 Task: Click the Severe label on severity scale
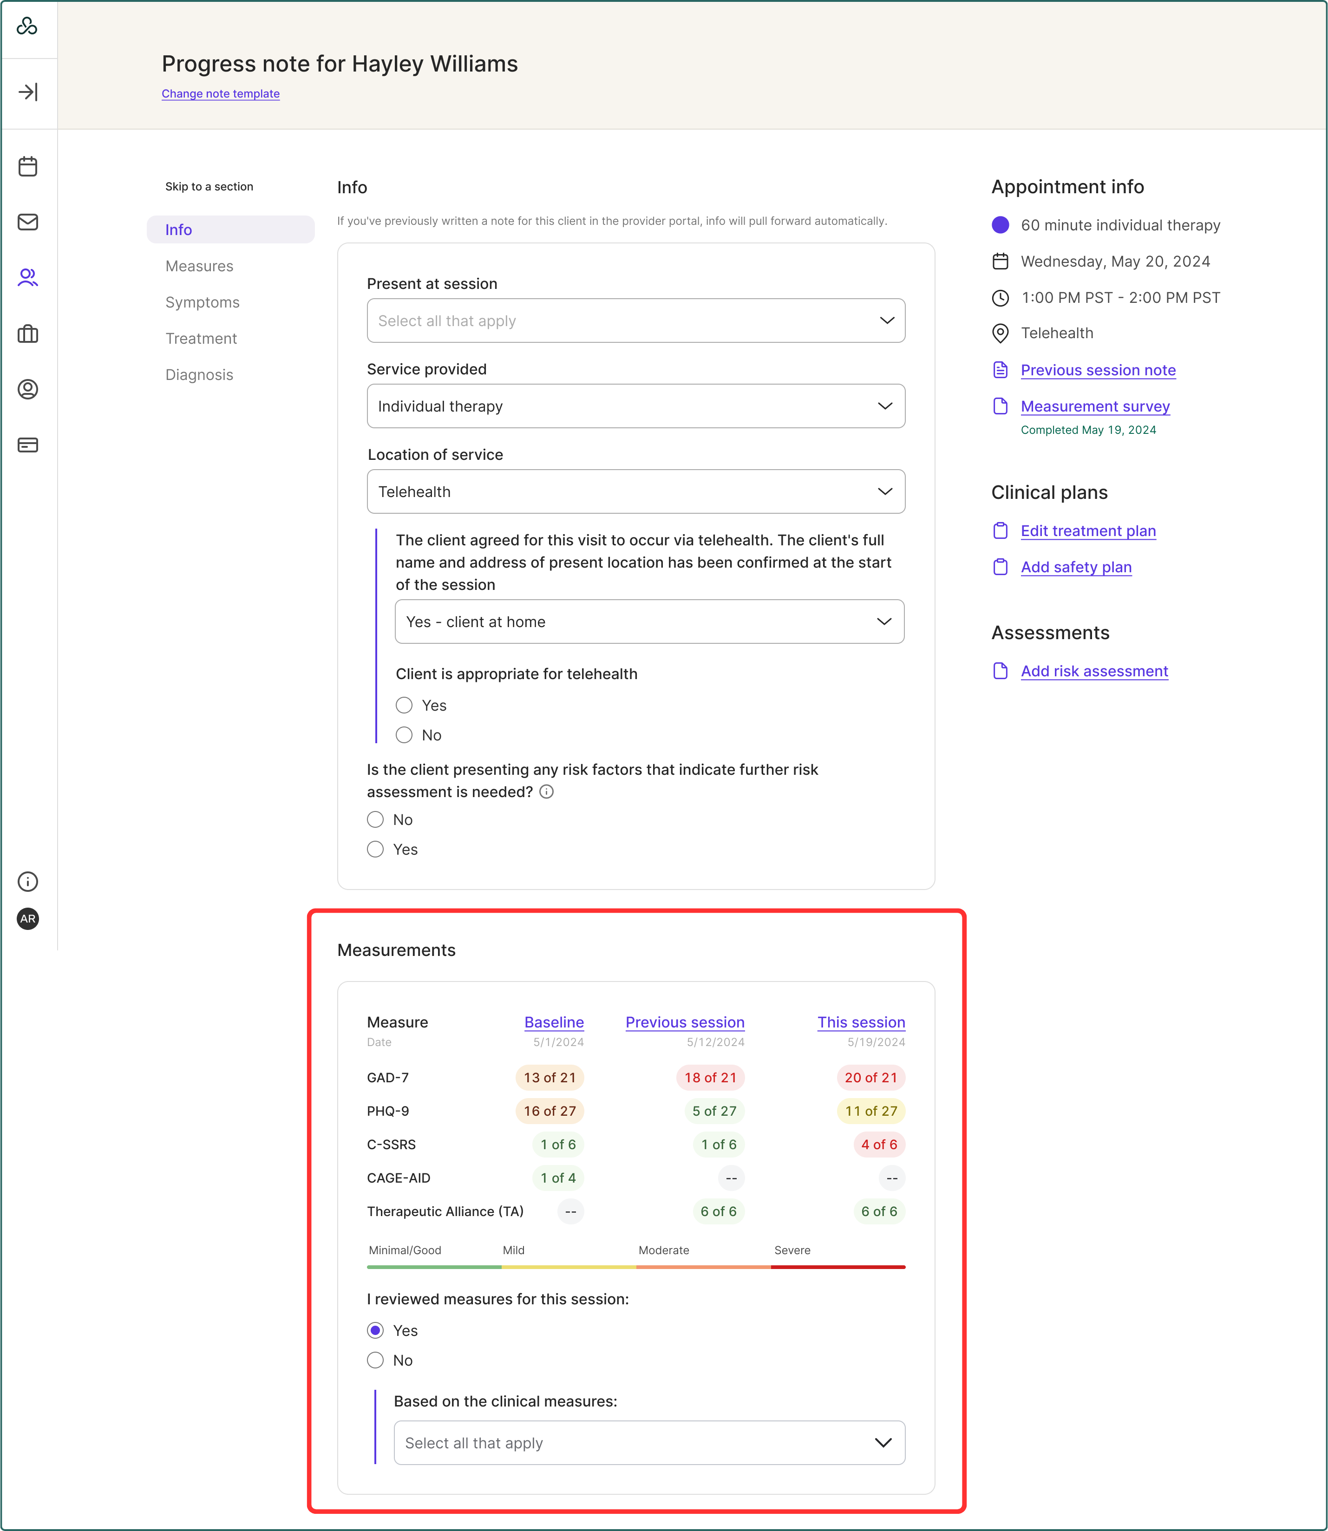coord(792,1250)
